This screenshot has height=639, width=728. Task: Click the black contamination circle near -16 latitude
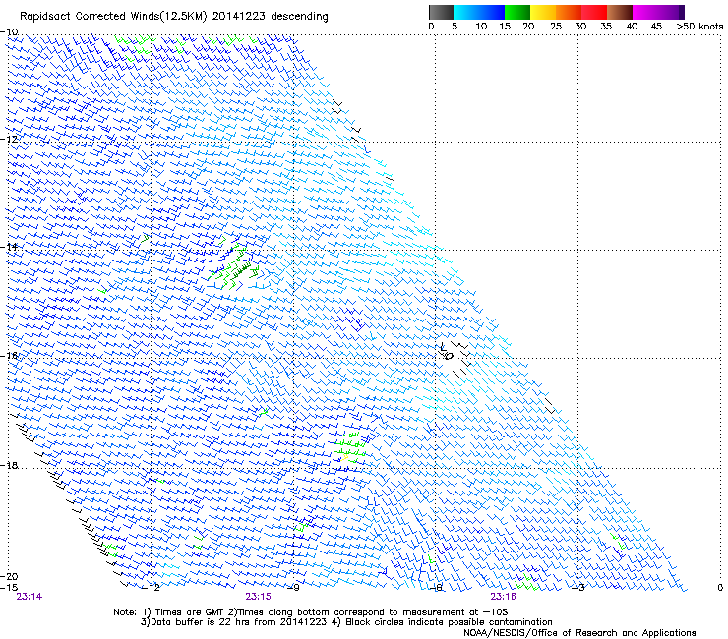point(449,356)
